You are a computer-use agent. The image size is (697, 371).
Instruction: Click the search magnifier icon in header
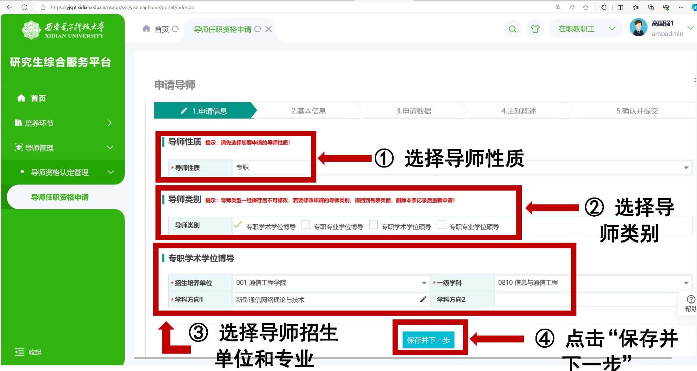coord(512,29)
